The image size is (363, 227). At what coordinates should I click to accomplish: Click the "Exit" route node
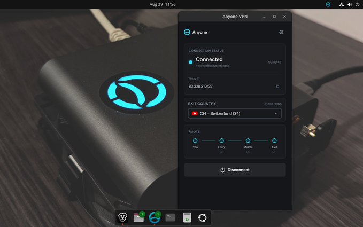pos(274,140)
